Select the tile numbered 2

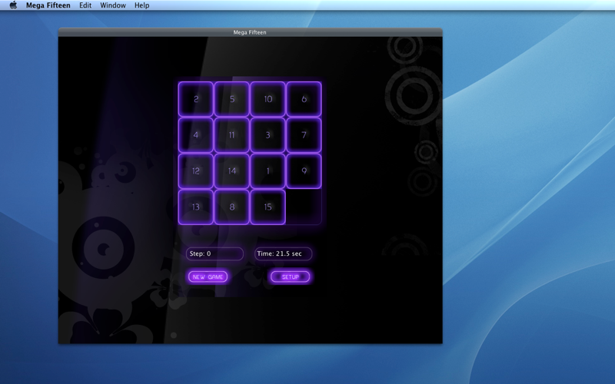pyautogui.click(x=196, y=99)
